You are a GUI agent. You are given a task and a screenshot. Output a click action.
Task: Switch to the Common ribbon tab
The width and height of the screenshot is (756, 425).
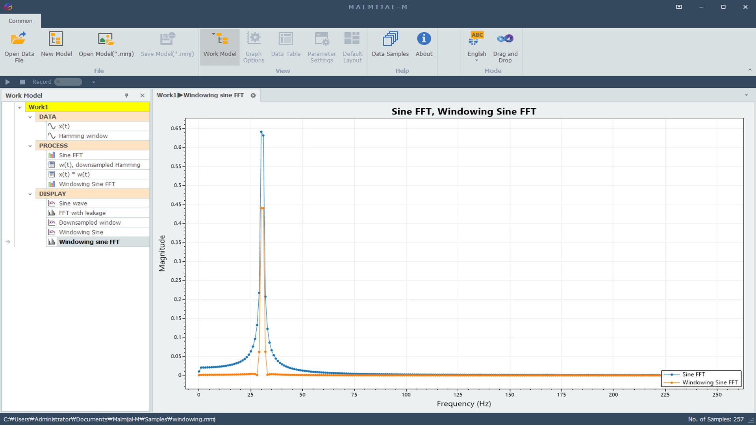point(20,21)
